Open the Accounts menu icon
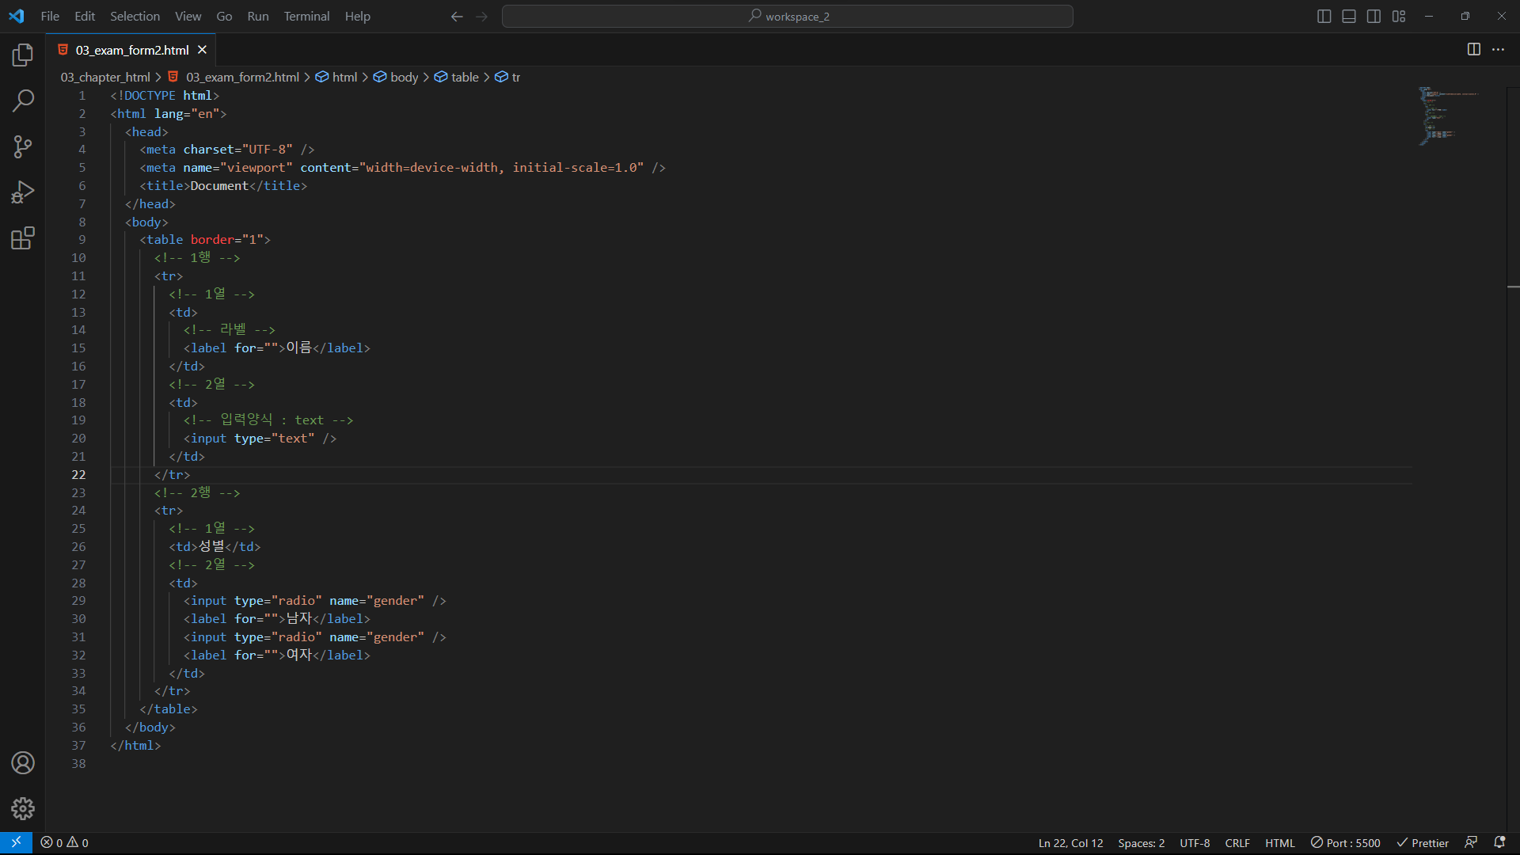Screen dimensions: 1520x855 pos(23,763)
